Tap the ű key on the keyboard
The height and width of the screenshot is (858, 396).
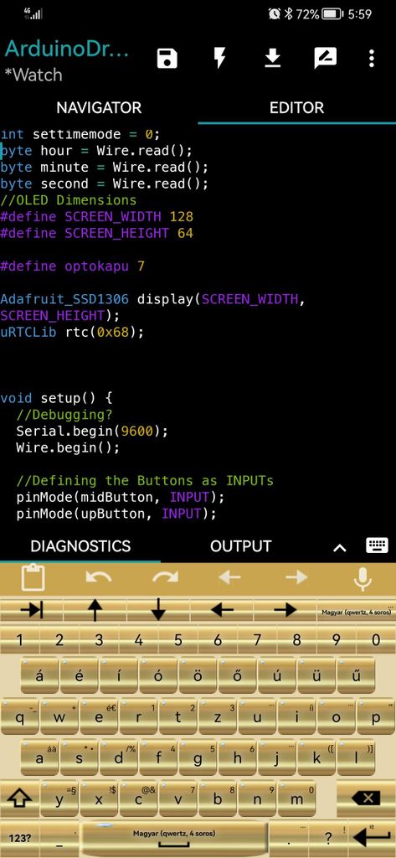pos(356,676)
